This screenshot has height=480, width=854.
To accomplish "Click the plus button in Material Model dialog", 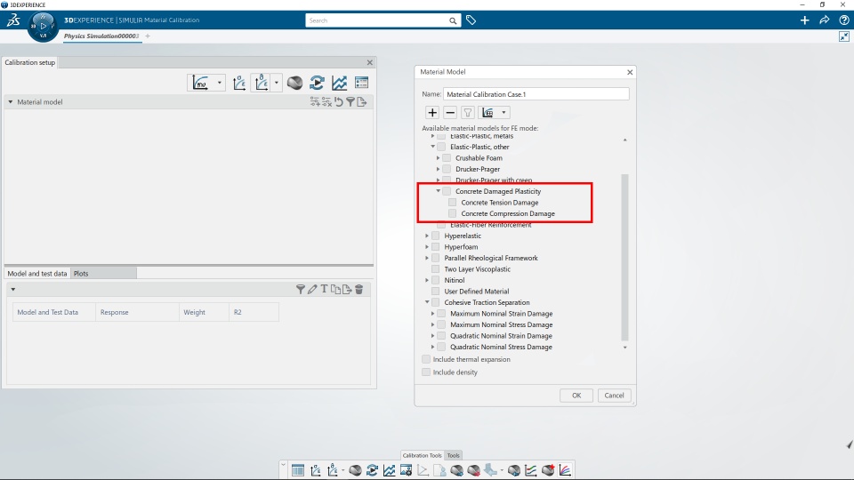I will point(432,113).
